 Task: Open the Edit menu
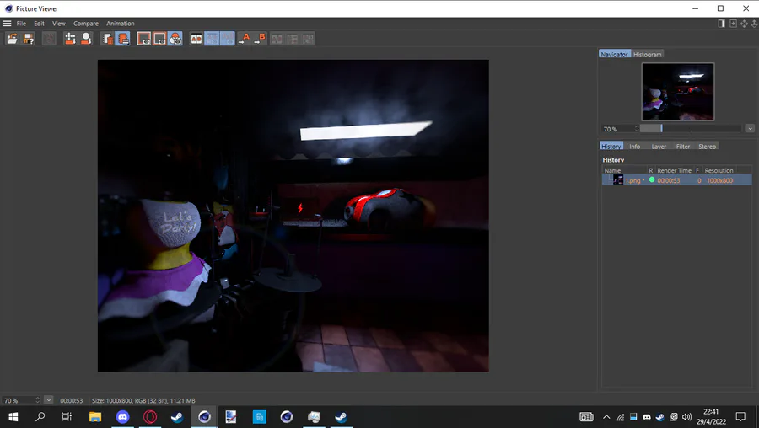(x=39, y=24)
